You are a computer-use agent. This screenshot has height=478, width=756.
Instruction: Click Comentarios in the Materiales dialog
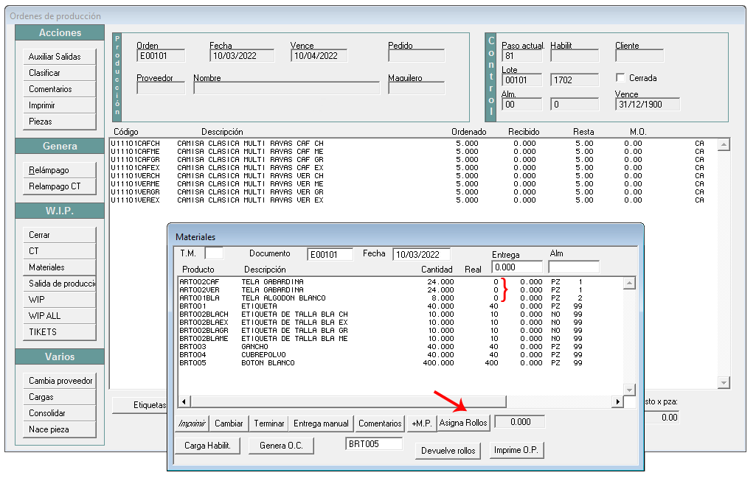(x=380, y=423)
